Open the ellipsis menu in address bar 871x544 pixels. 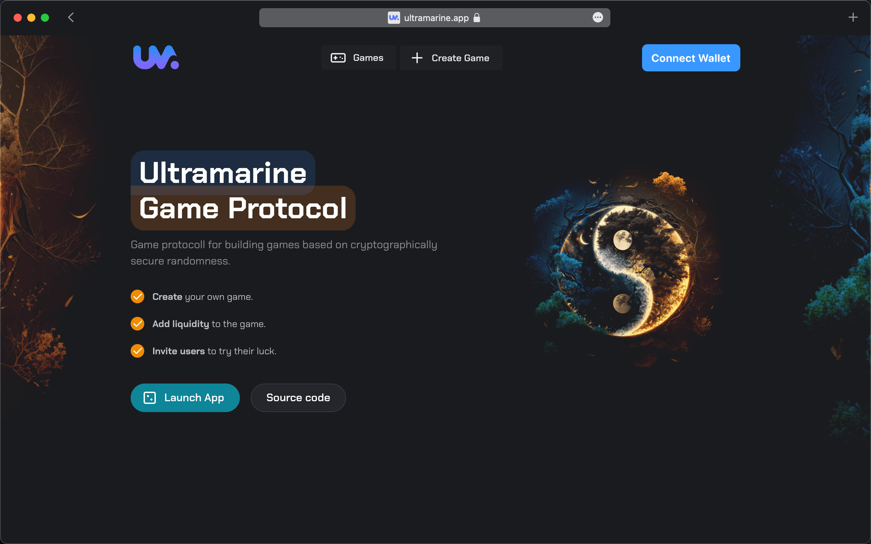tap(597, 17)
